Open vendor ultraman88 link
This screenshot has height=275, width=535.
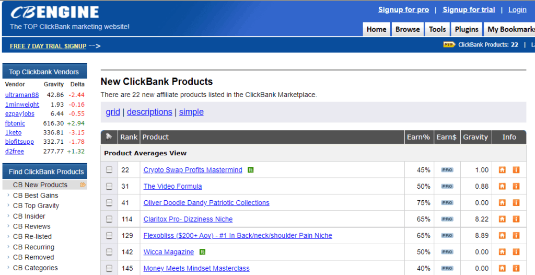(x=22, y=95)
